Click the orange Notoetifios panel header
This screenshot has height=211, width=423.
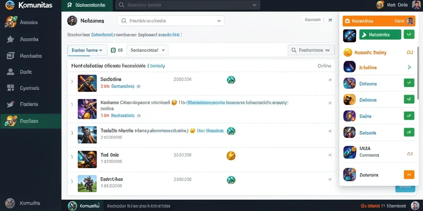tap(379, 21)
